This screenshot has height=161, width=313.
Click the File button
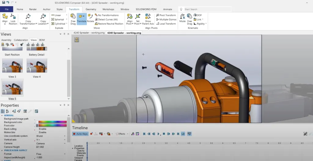click(7, 9)
